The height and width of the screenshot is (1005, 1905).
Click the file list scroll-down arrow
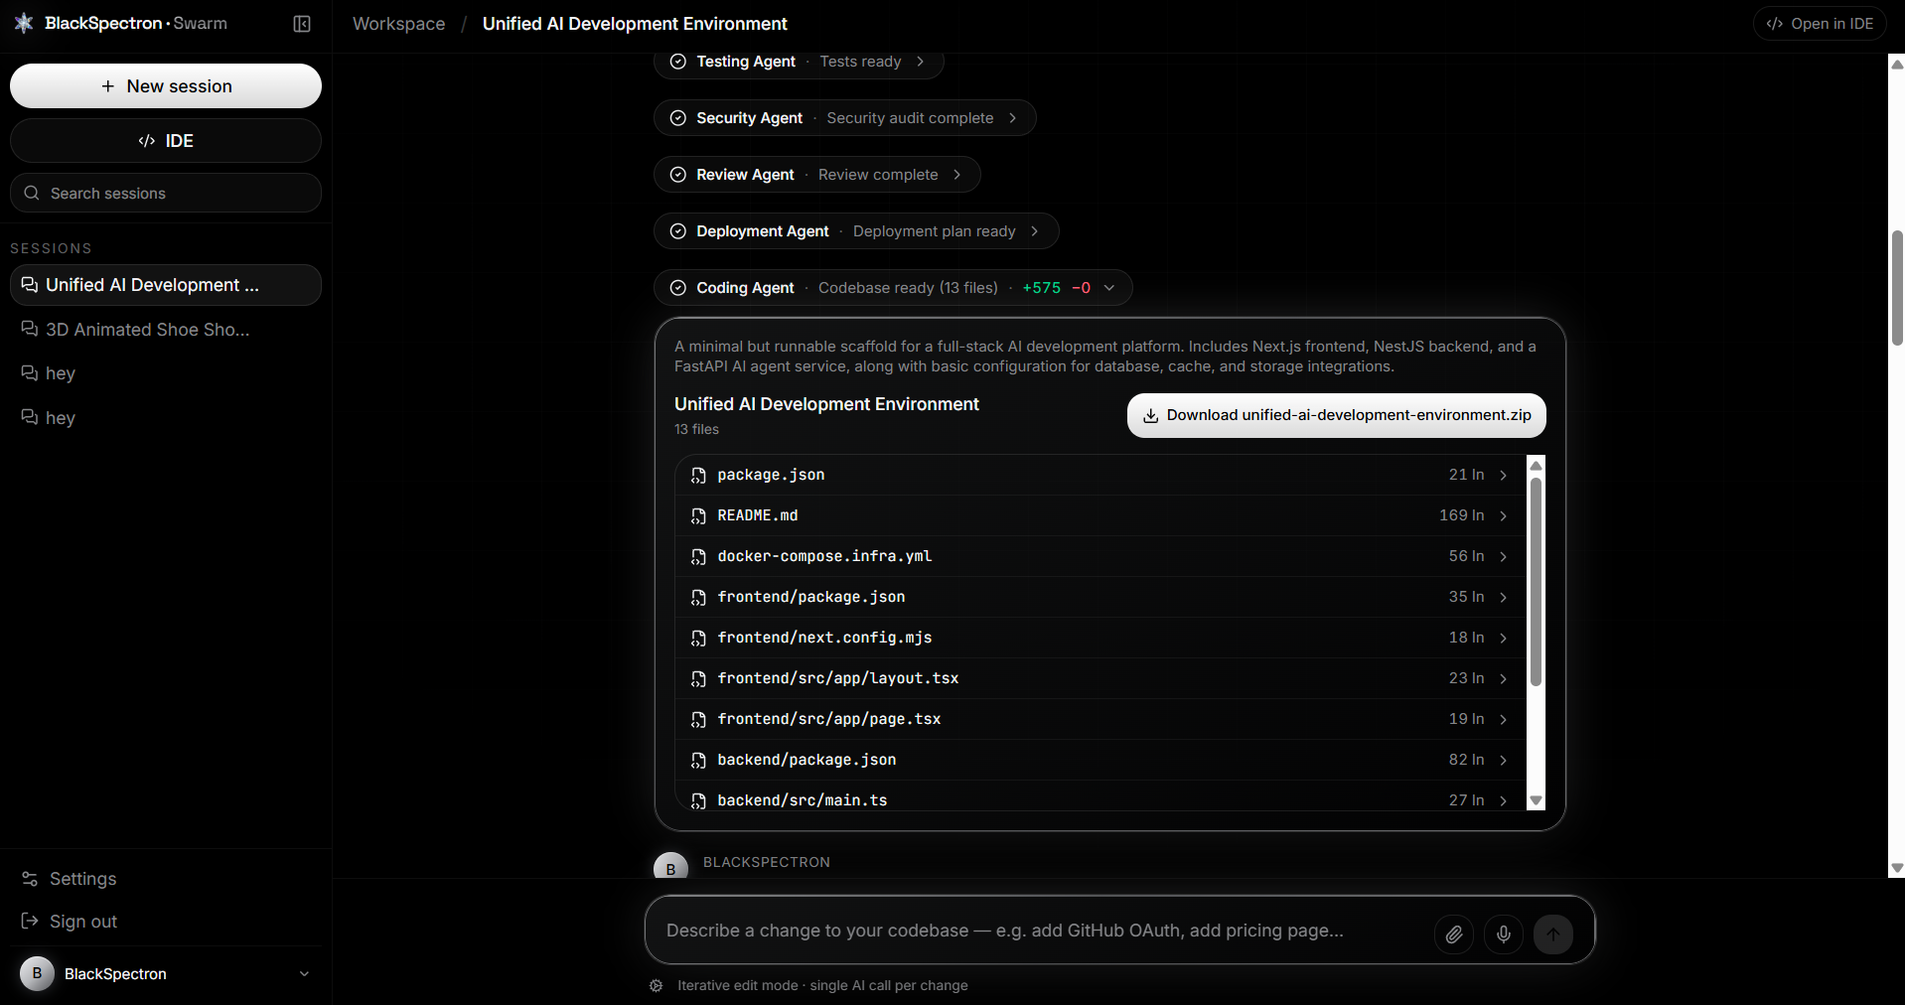coord(1536,800)
